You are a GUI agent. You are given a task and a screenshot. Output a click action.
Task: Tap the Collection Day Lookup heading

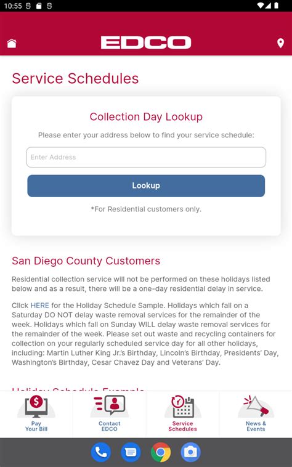[x=146, y=117]
